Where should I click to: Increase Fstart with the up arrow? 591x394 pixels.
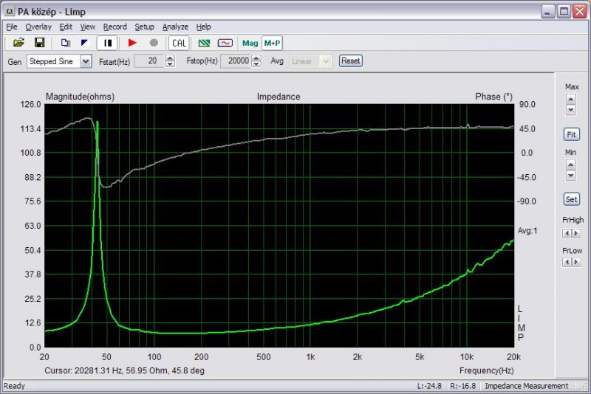170,58
